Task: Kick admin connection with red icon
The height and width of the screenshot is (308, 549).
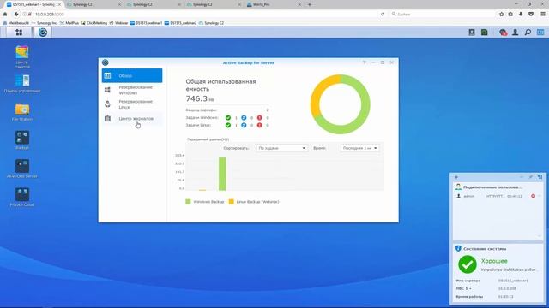Action: tap(534, 196)
